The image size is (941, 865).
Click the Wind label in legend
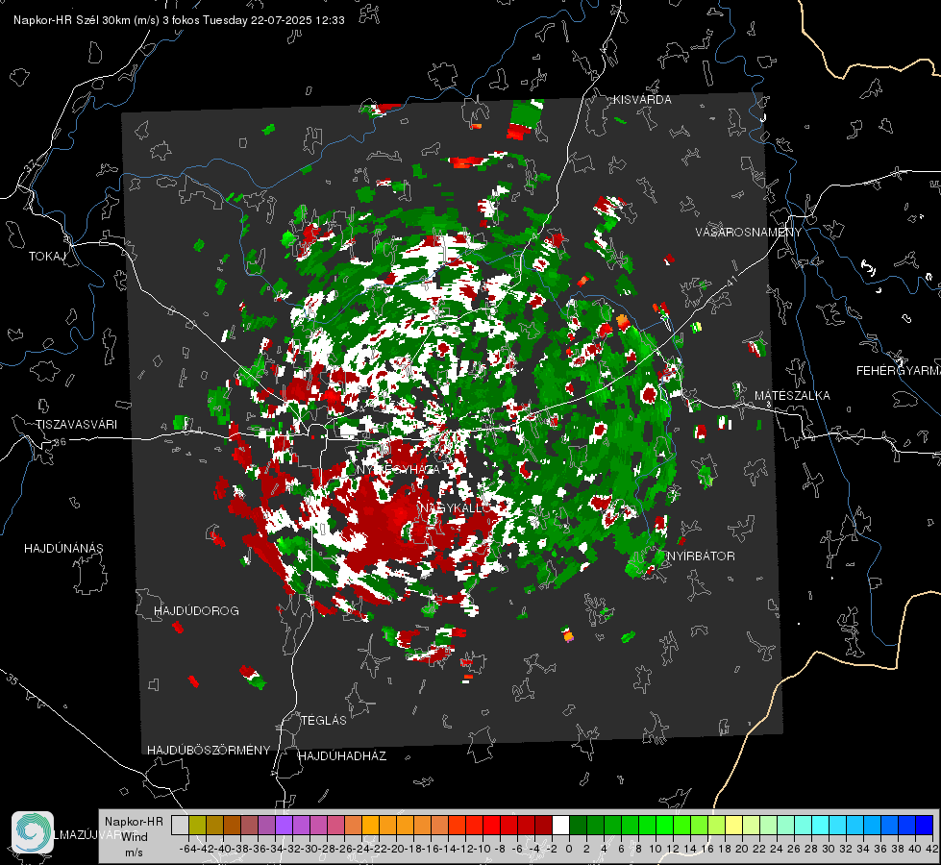135,836
